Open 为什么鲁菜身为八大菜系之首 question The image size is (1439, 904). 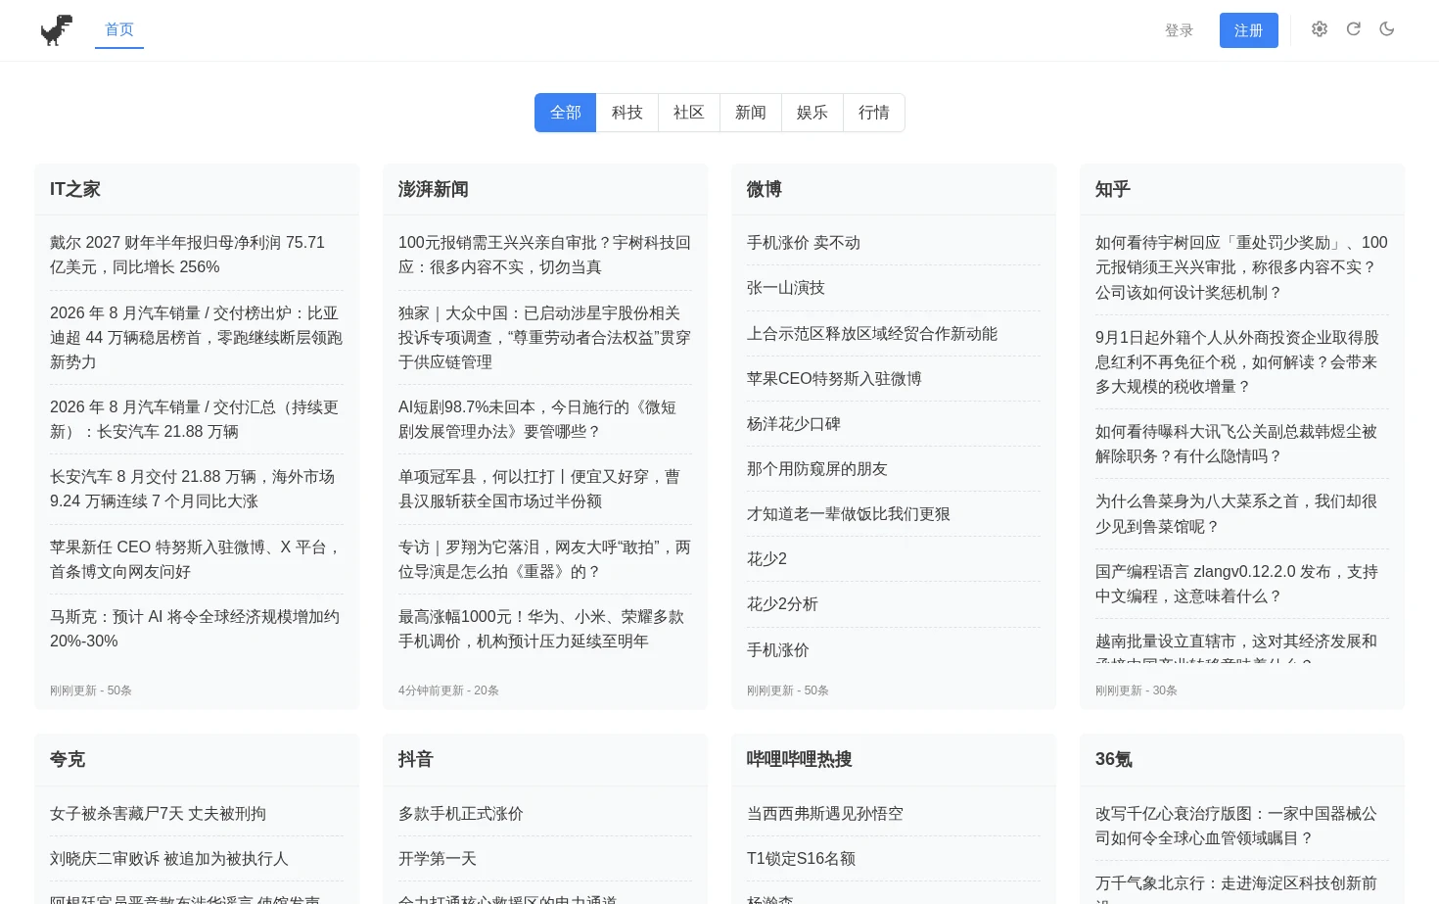1242,514
